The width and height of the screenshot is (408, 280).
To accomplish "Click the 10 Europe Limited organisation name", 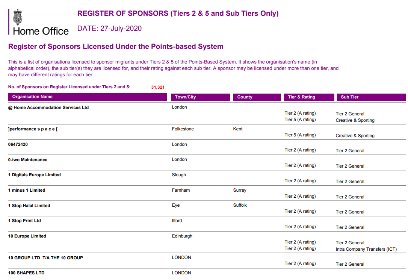I will 27,236.
